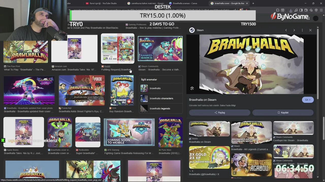Screen dimensions: 325x182
Task: Open AFK Gaming Coming Soon To Mobile thumbnail
Action: [129, 132]
